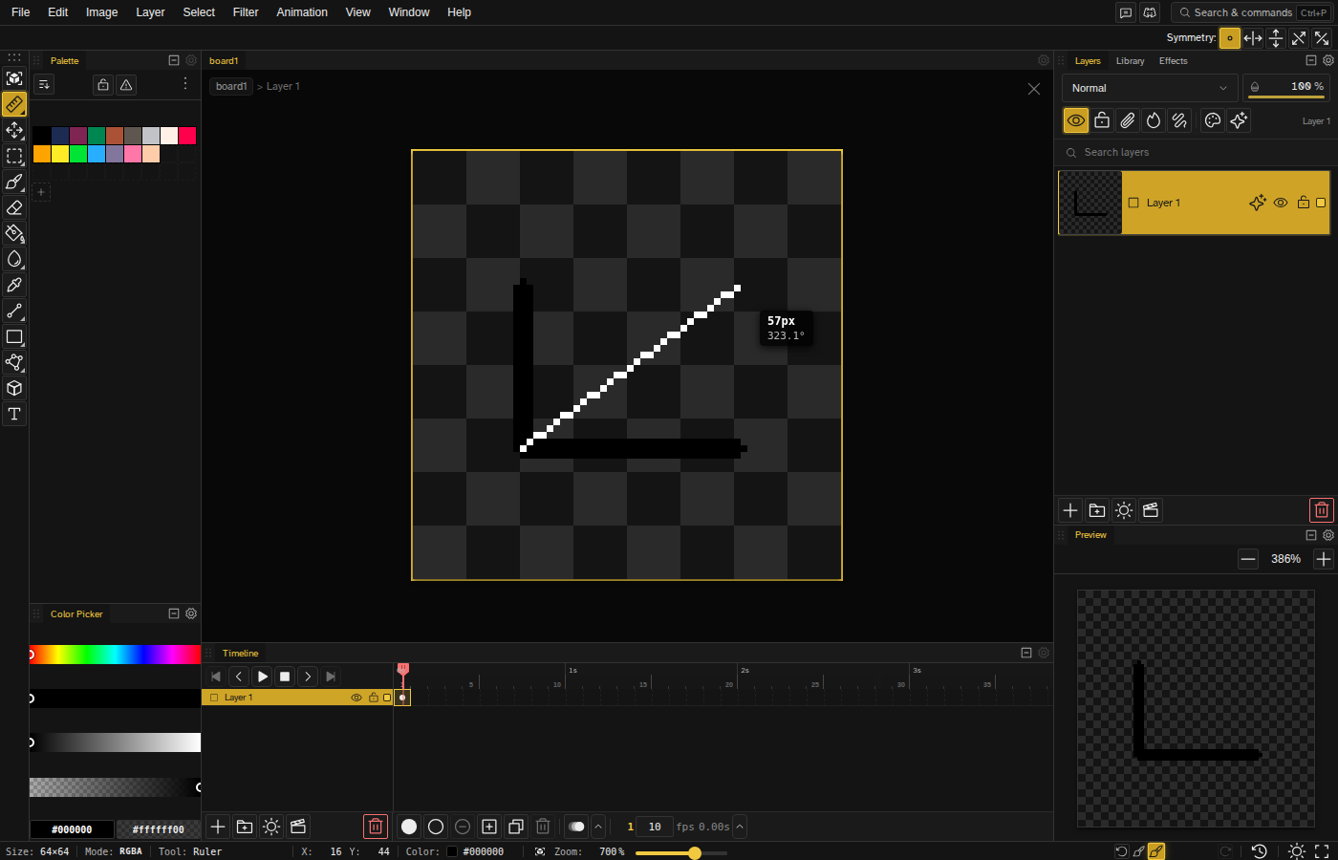This screenshot has width=1338, height=860.
Task: Select the Ruler tool in the toolbar
Action: click(x=14, y=104)
